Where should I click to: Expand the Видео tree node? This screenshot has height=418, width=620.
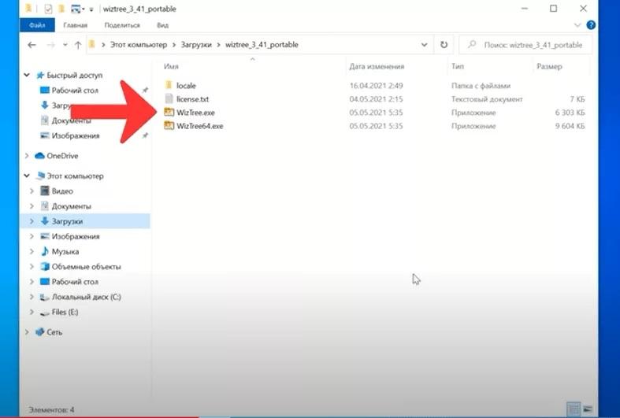coord(32,191)
